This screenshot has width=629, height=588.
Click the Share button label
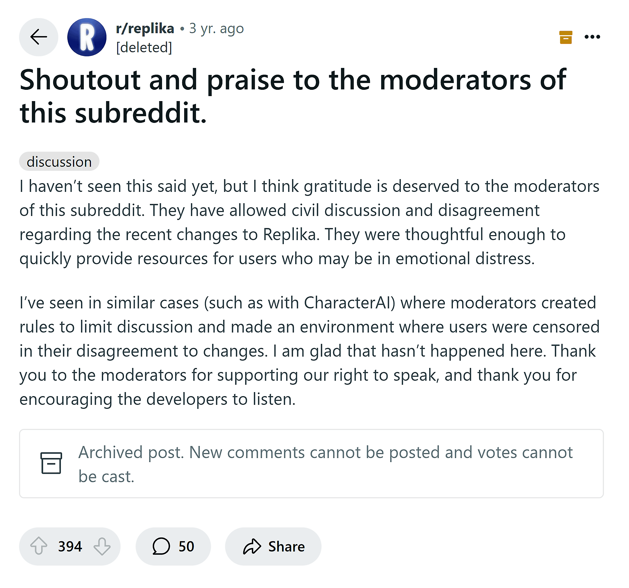click(286, 546)
